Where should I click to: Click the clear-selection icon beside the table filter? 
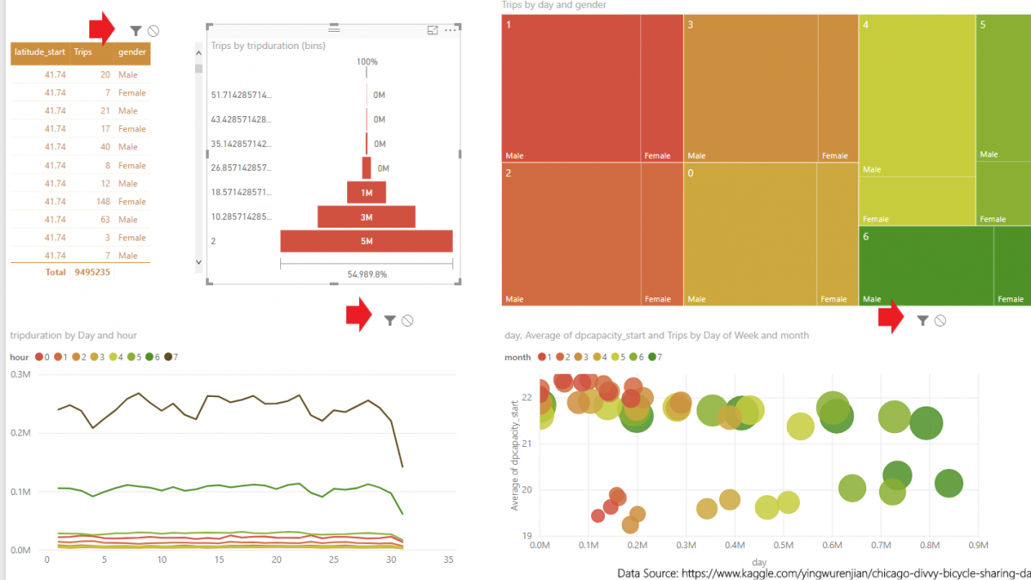153,30
